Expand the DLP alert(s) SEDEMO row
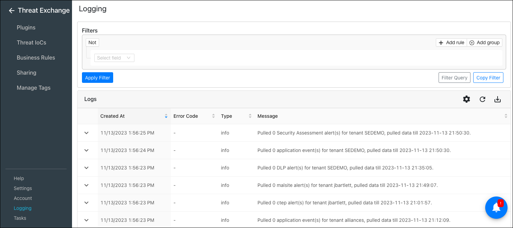The height and width of the screenshot is (228, 513). [86, 168]
